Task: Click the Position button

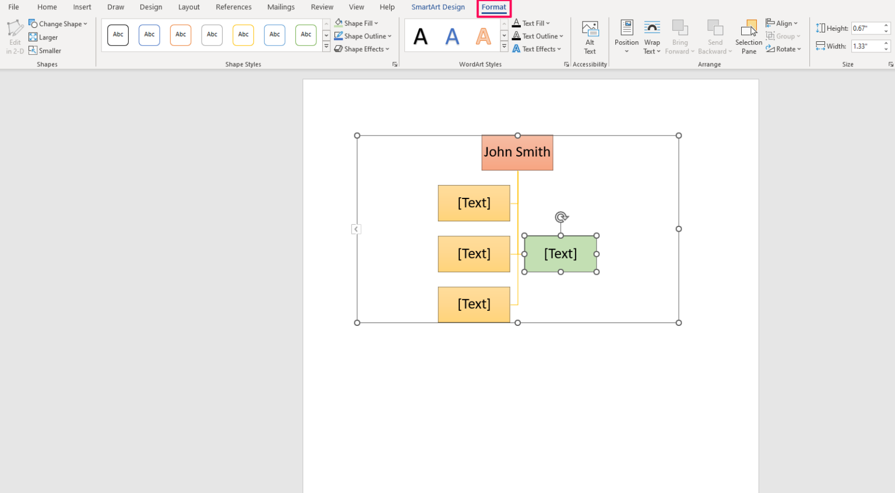Action: 626,36
